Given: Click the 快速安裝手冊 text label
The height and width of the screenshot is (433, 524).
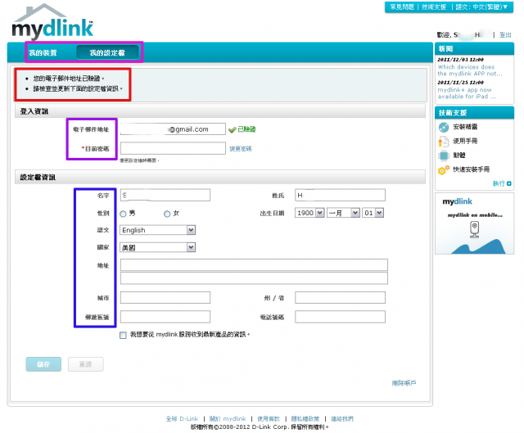Looking at the screenshot, I should pyautogui.click(x=472, y=169).
